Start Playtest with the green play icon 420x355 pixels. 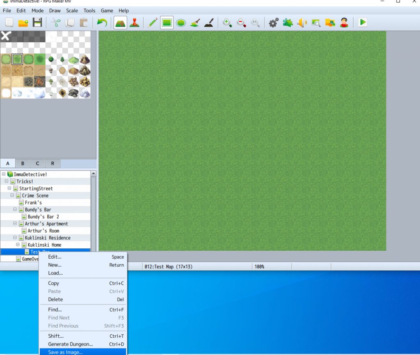click(361, 23)
